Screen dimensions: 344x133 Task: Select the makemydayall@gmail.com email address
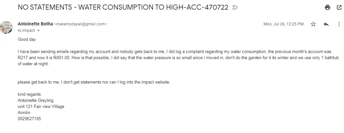(x=80, y=24)
